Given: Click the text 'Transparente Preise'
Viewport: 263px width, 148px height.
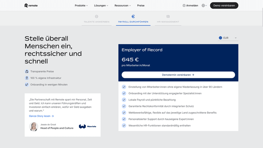Looking at the screenshot, I should coord(42,72).
